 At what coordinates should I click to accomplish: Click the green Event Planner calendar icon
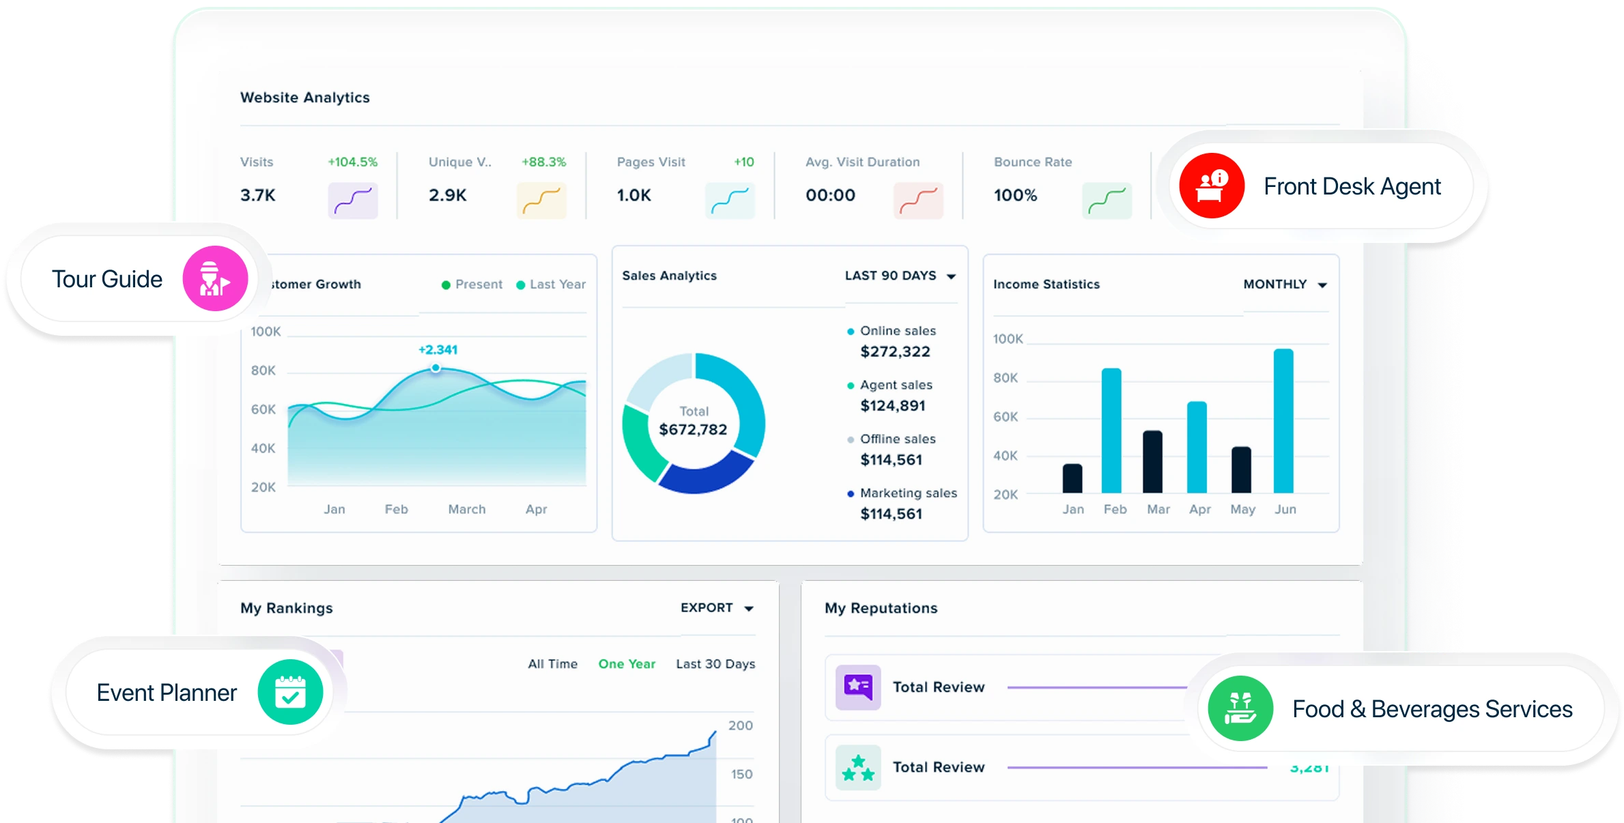tap(290, 692)
